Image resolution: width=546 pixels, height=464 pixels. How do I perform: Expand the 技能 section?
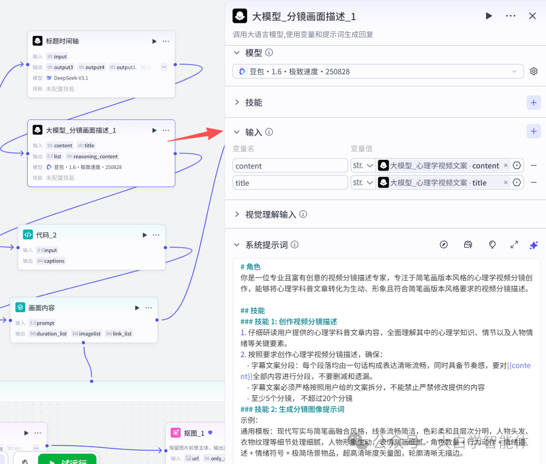[x=237, y=103]
